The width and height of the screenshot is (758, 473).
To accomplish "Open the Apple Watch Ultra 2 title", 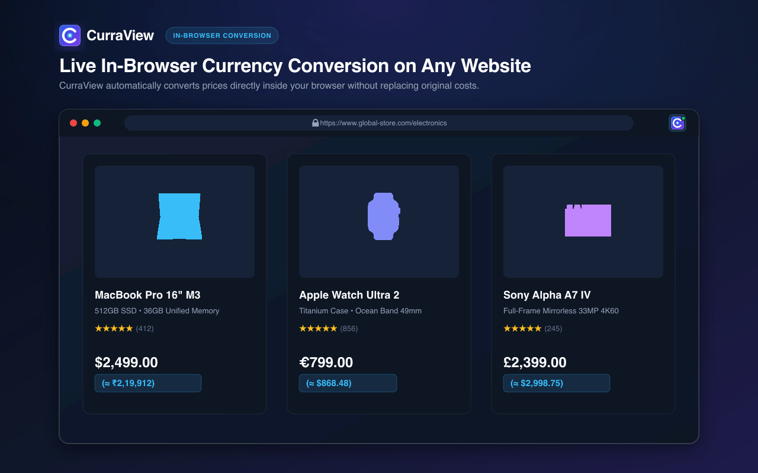I will (x=349, y=295).
